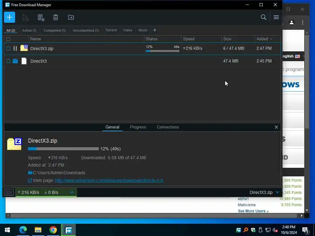This screenshot has width=315, height=236.
Task: Open Chrome's three-dot menu
Action: coord(303,22)
